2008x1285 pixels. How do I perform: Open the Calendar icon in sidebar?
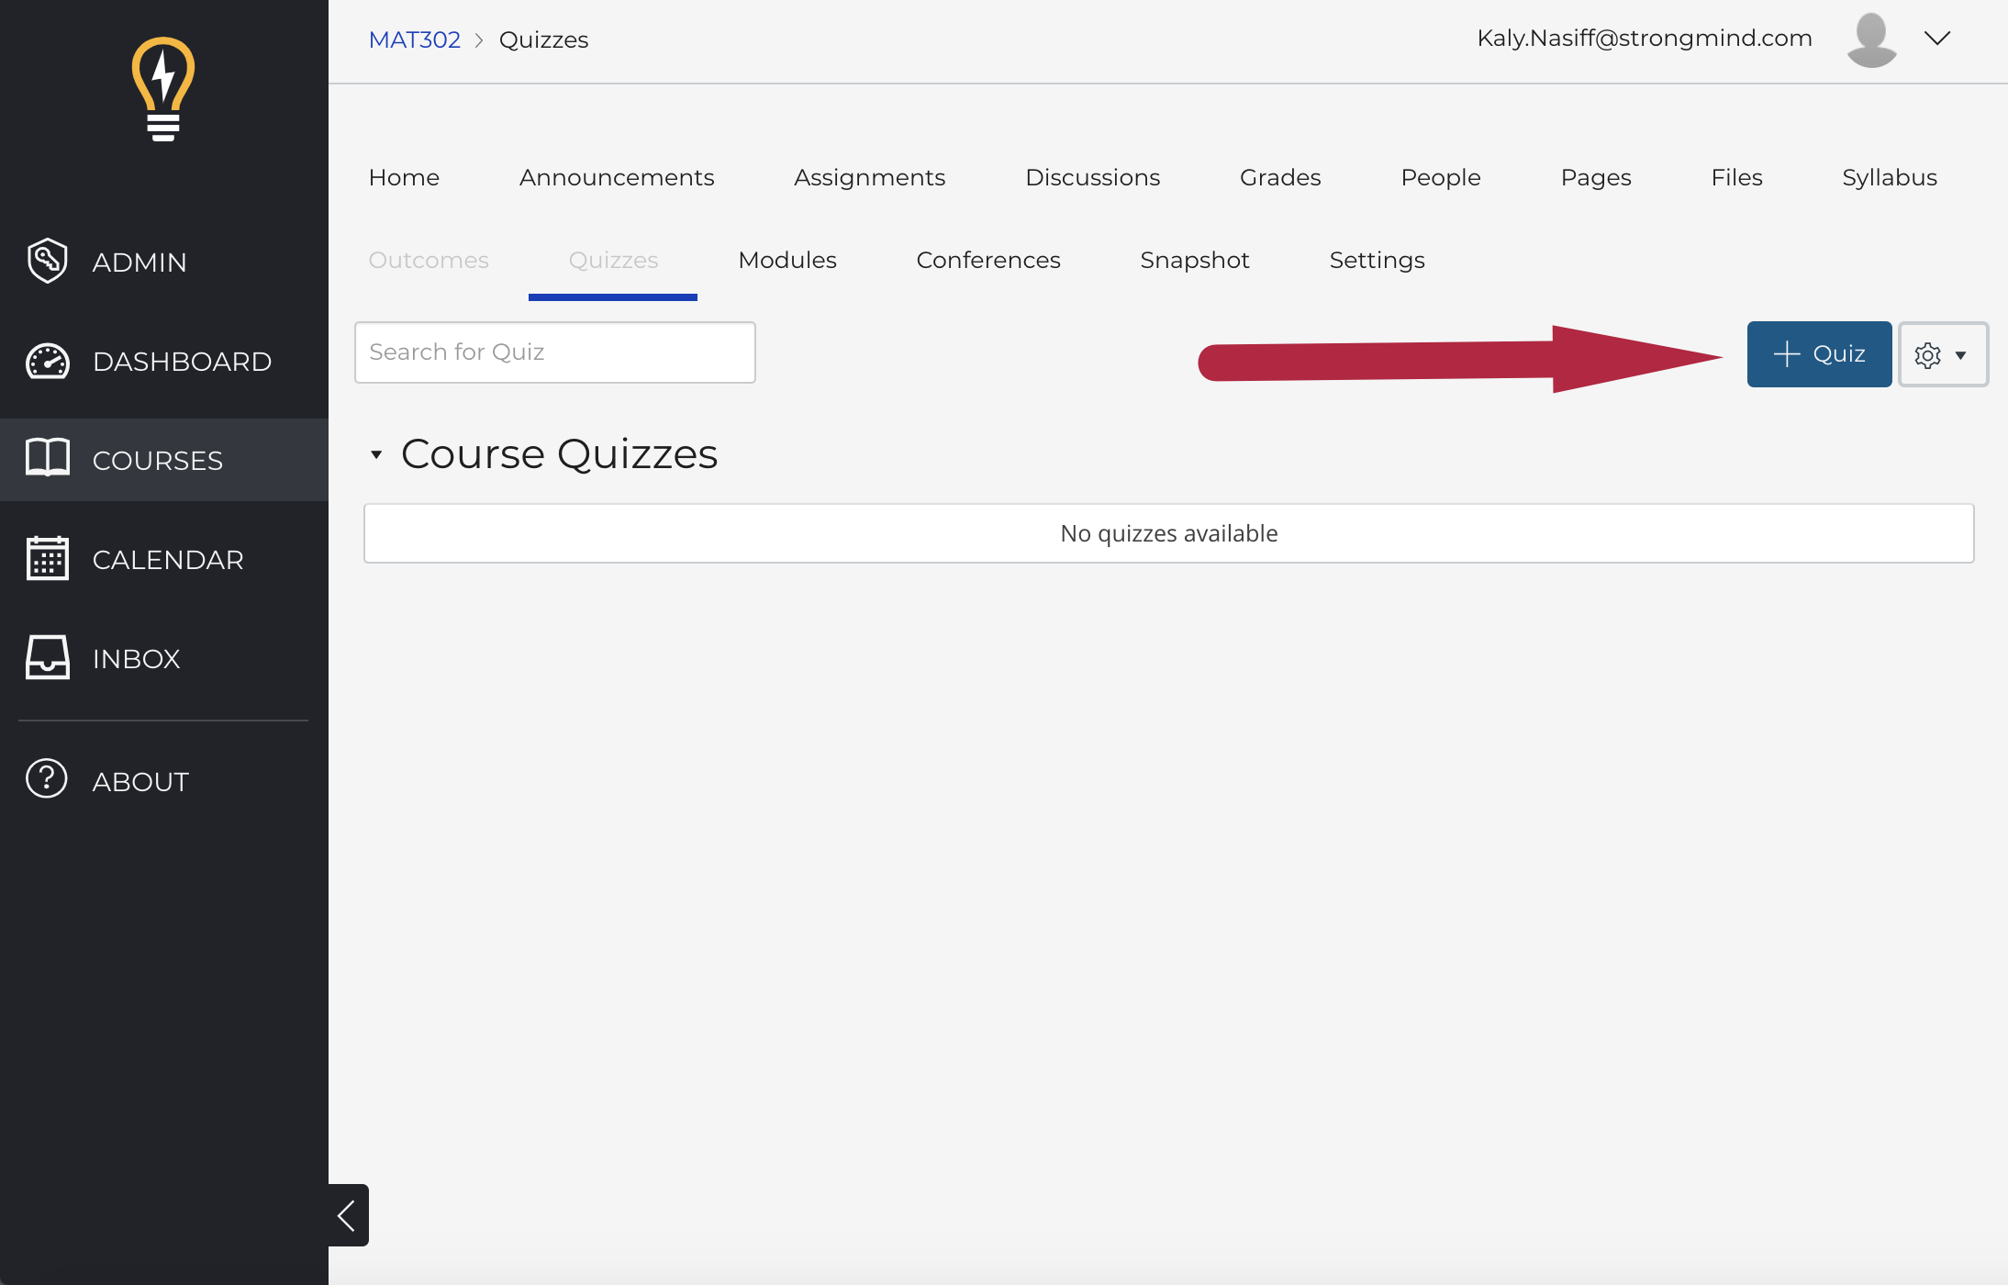[x=48, y=558]
